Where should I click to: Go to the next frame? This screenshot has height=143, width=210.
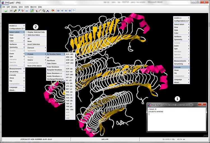coord(66,11)
